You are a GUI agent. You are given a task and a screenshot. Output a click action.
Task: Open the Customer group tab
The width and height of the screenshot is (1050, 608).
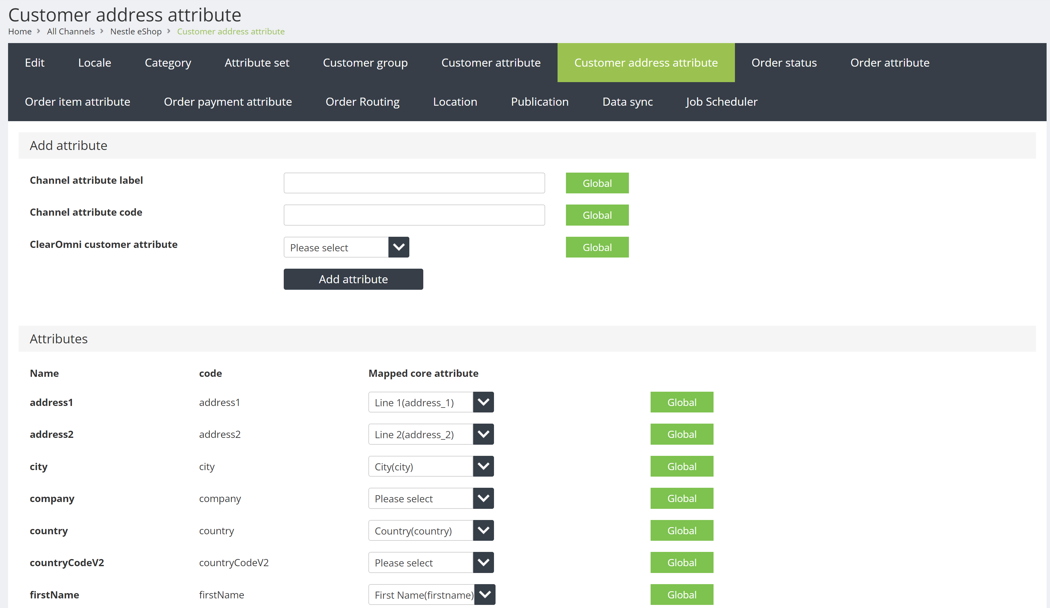point(365,63)
